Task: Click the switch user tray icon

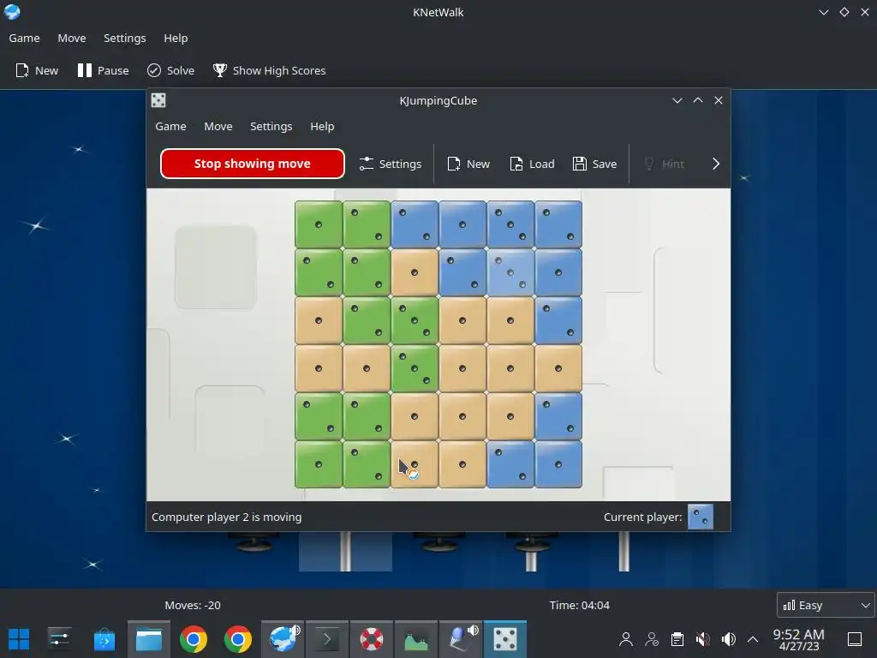Action: (x=652, y=639)
